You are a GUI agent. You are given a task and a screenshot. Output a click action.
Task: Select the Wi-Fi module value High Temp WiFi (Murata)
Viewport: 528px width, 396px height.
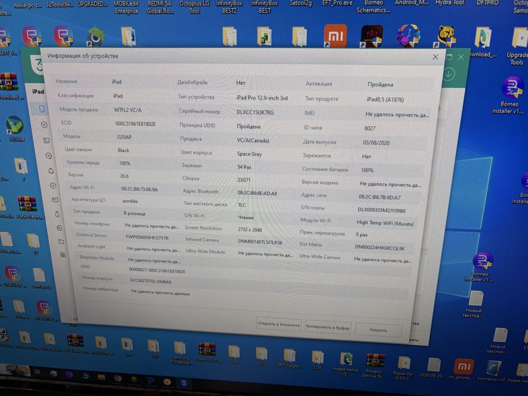pos(385,223)
